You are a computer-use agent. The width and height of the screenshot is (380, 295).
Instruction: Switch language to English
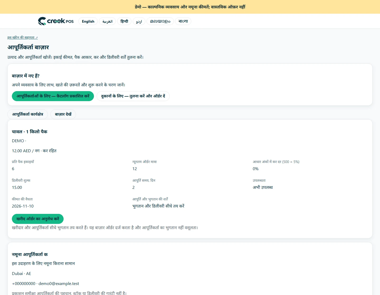coord(88,21)
